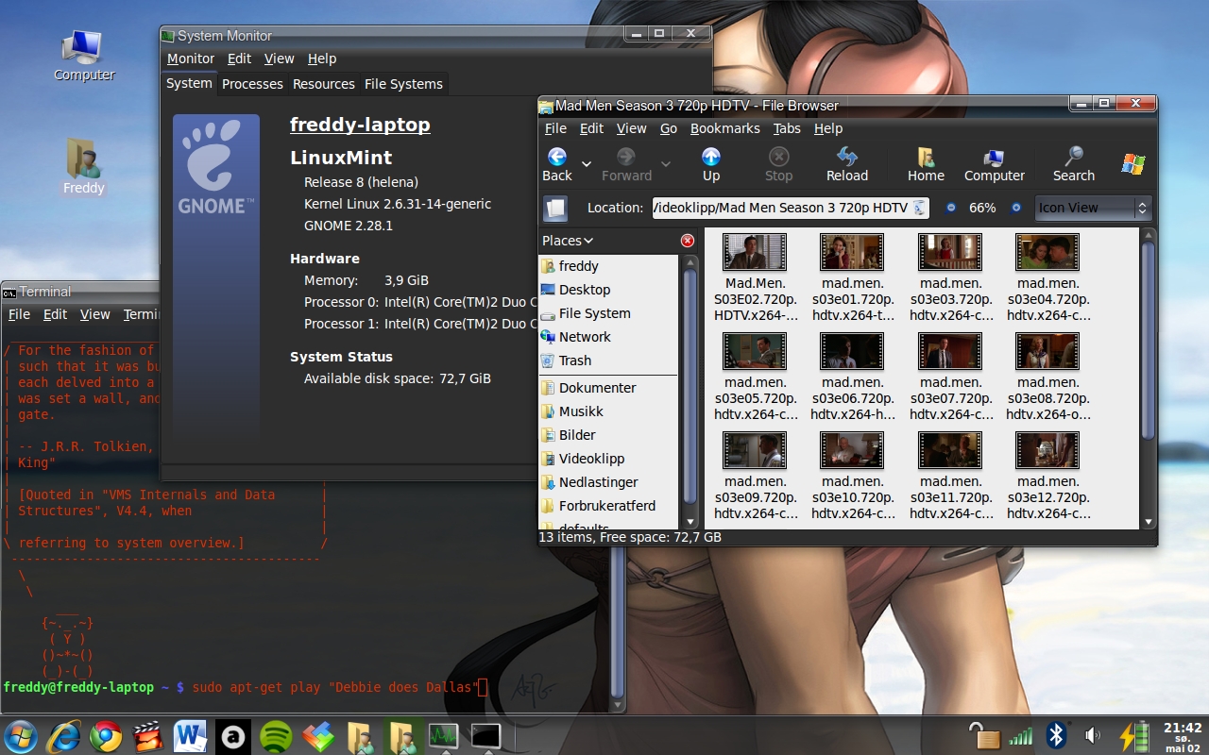The width and height of the screenshot is (1209, 755).
Task: Select Desktop in Places sidebar
Action: 608,290
